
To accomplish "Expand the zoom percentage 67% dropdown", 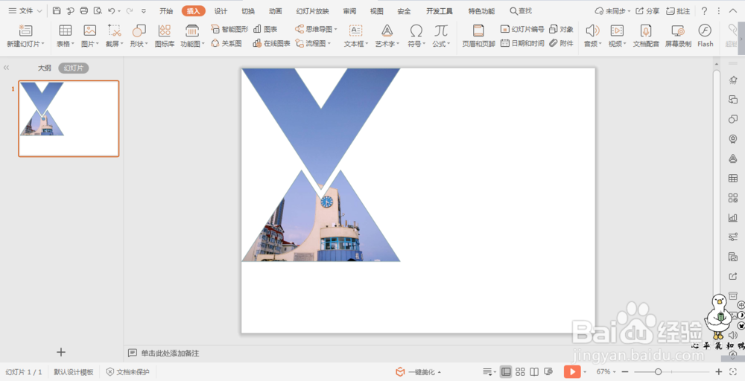I will [x=615, y=372].
